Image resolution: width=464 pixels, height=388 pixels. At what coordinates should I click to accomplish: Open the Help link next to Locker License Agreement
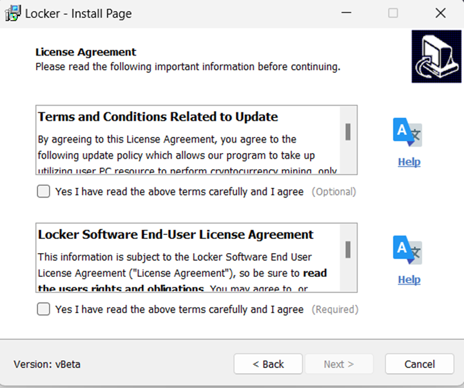click(x=409, y=280)
